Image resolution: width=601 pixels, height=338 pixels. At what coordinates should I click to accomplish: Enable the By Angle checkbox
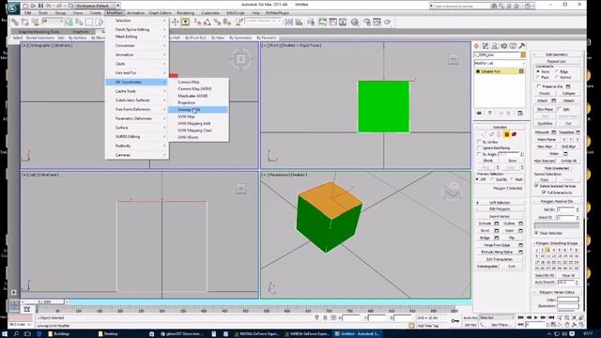point(479,154)
